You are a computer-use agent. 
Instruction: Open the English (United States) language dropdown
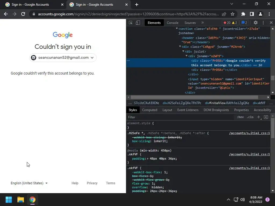coord(29,183)
